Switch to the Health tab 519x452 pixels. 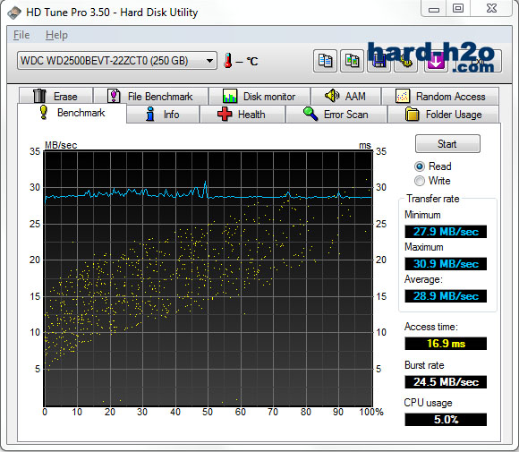[x=242, y=115]
